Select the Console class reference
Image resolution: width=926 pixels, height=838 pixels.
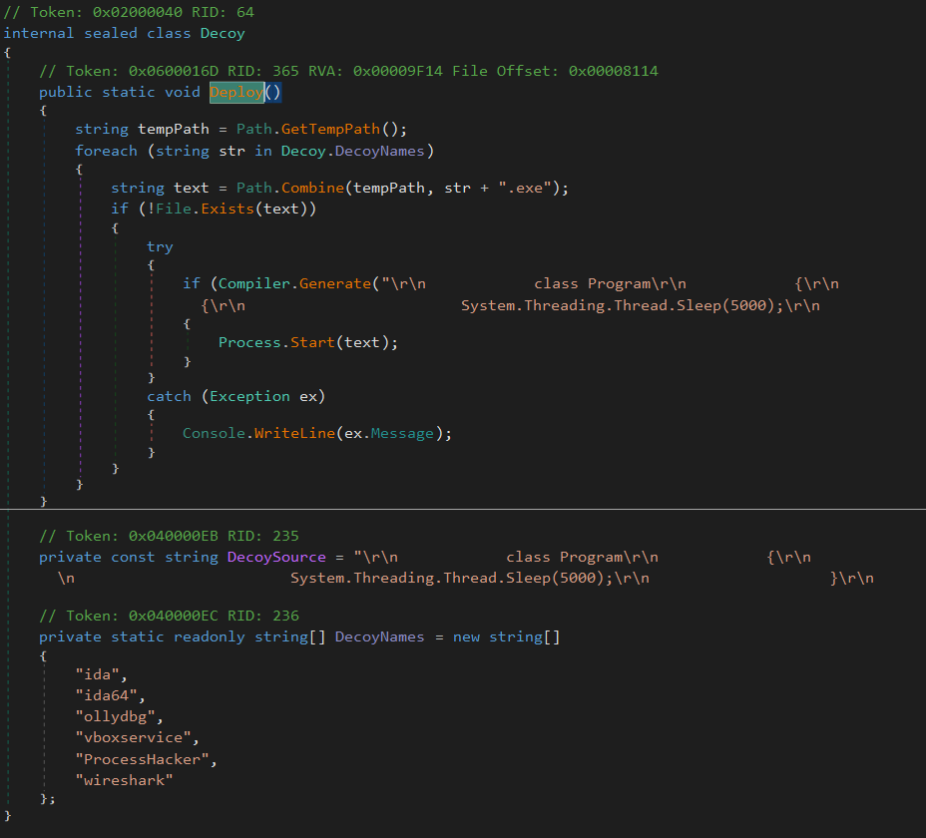(x=214, y=433)
